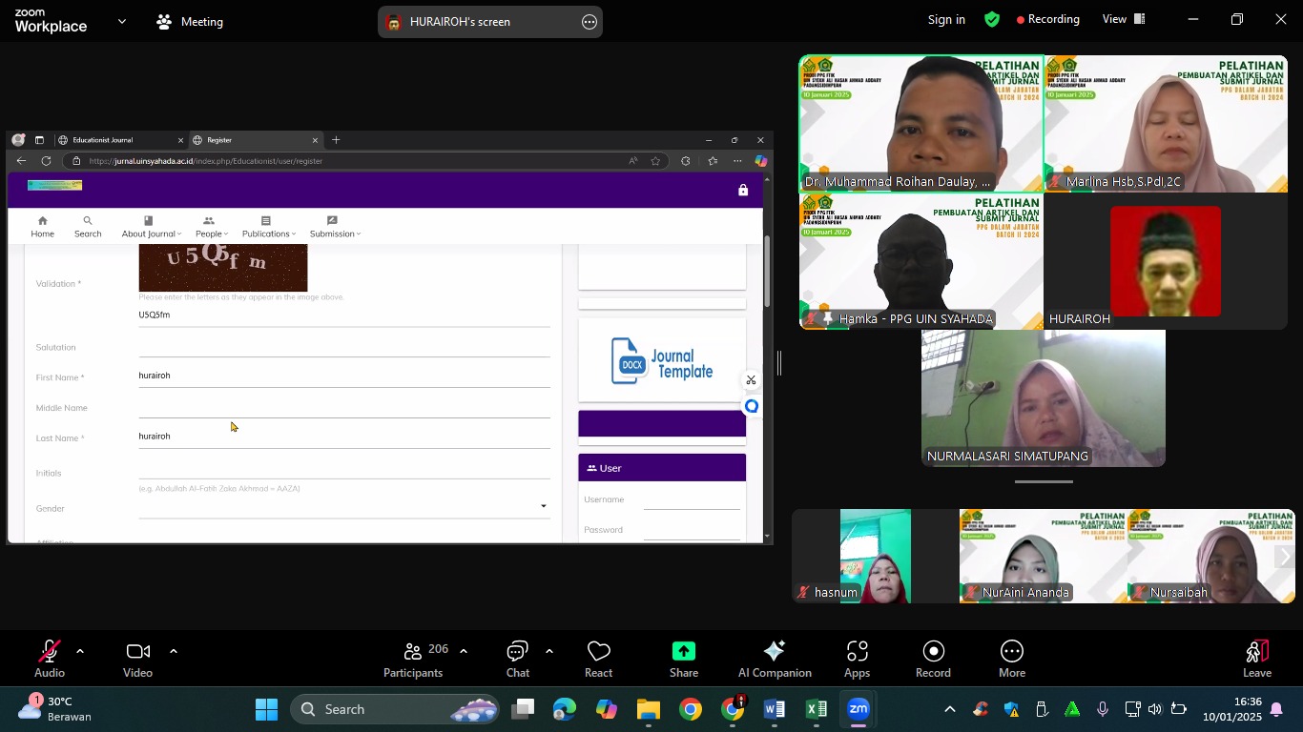The width and height of the screenshot is (1303, 732).
Task: Open the Participants panel showing 206
Action: coord(413,660)
